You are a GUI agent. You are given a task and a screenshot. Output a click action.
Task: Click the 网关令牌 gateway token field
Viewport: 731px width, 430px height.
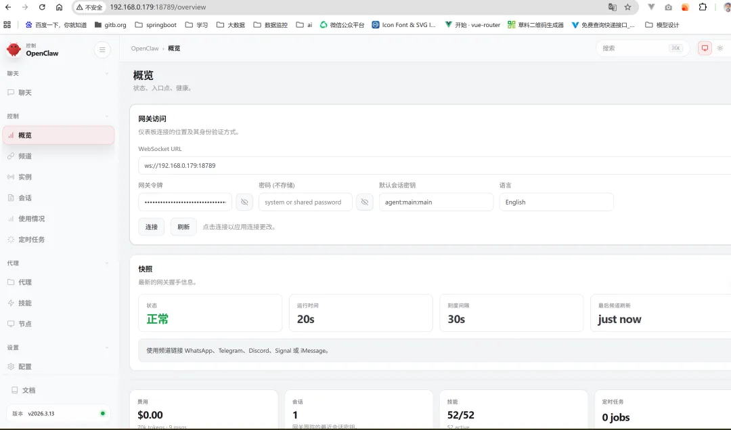(x=185, y=202)
